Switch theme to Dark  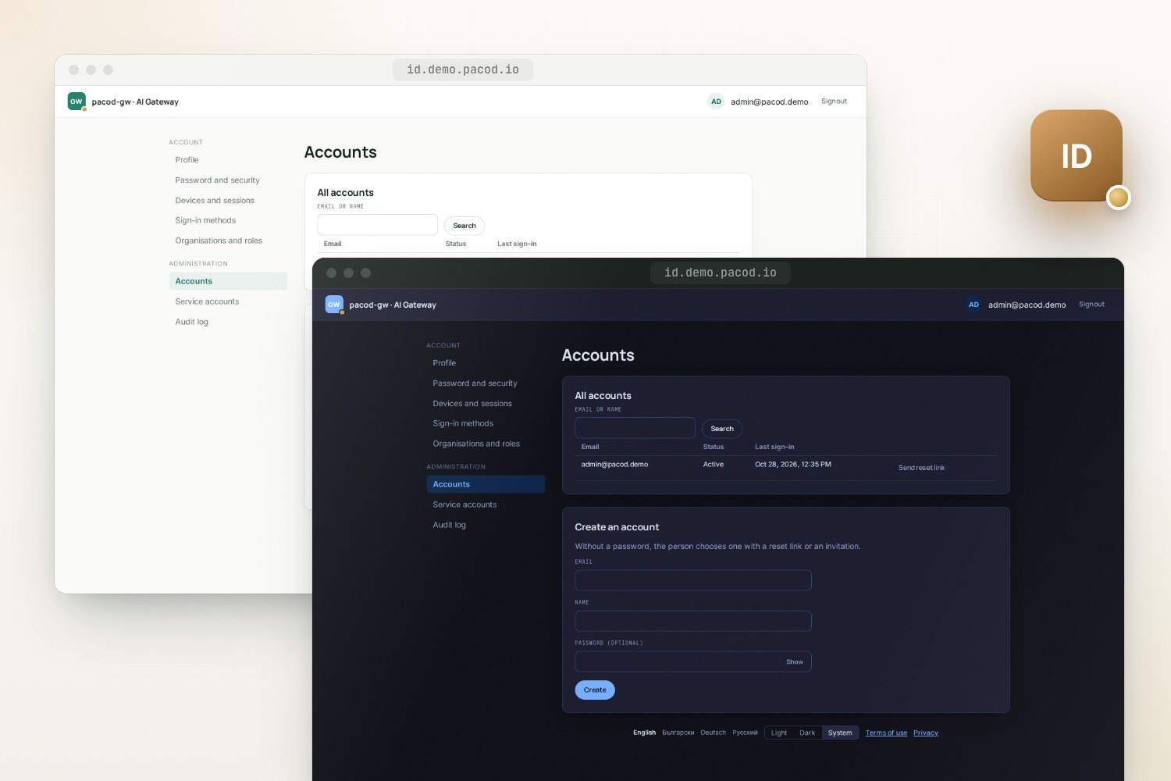[807, 733]
